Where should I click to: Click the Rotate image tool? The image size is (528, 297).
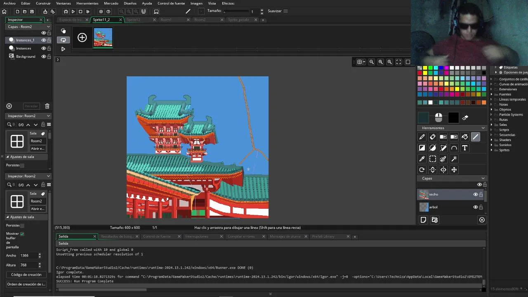[x=422, y=170]
